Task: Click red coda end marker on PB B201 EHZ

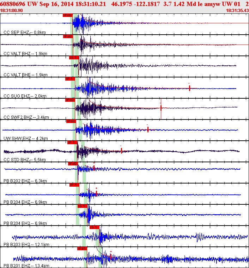Action: pos(111,257)
